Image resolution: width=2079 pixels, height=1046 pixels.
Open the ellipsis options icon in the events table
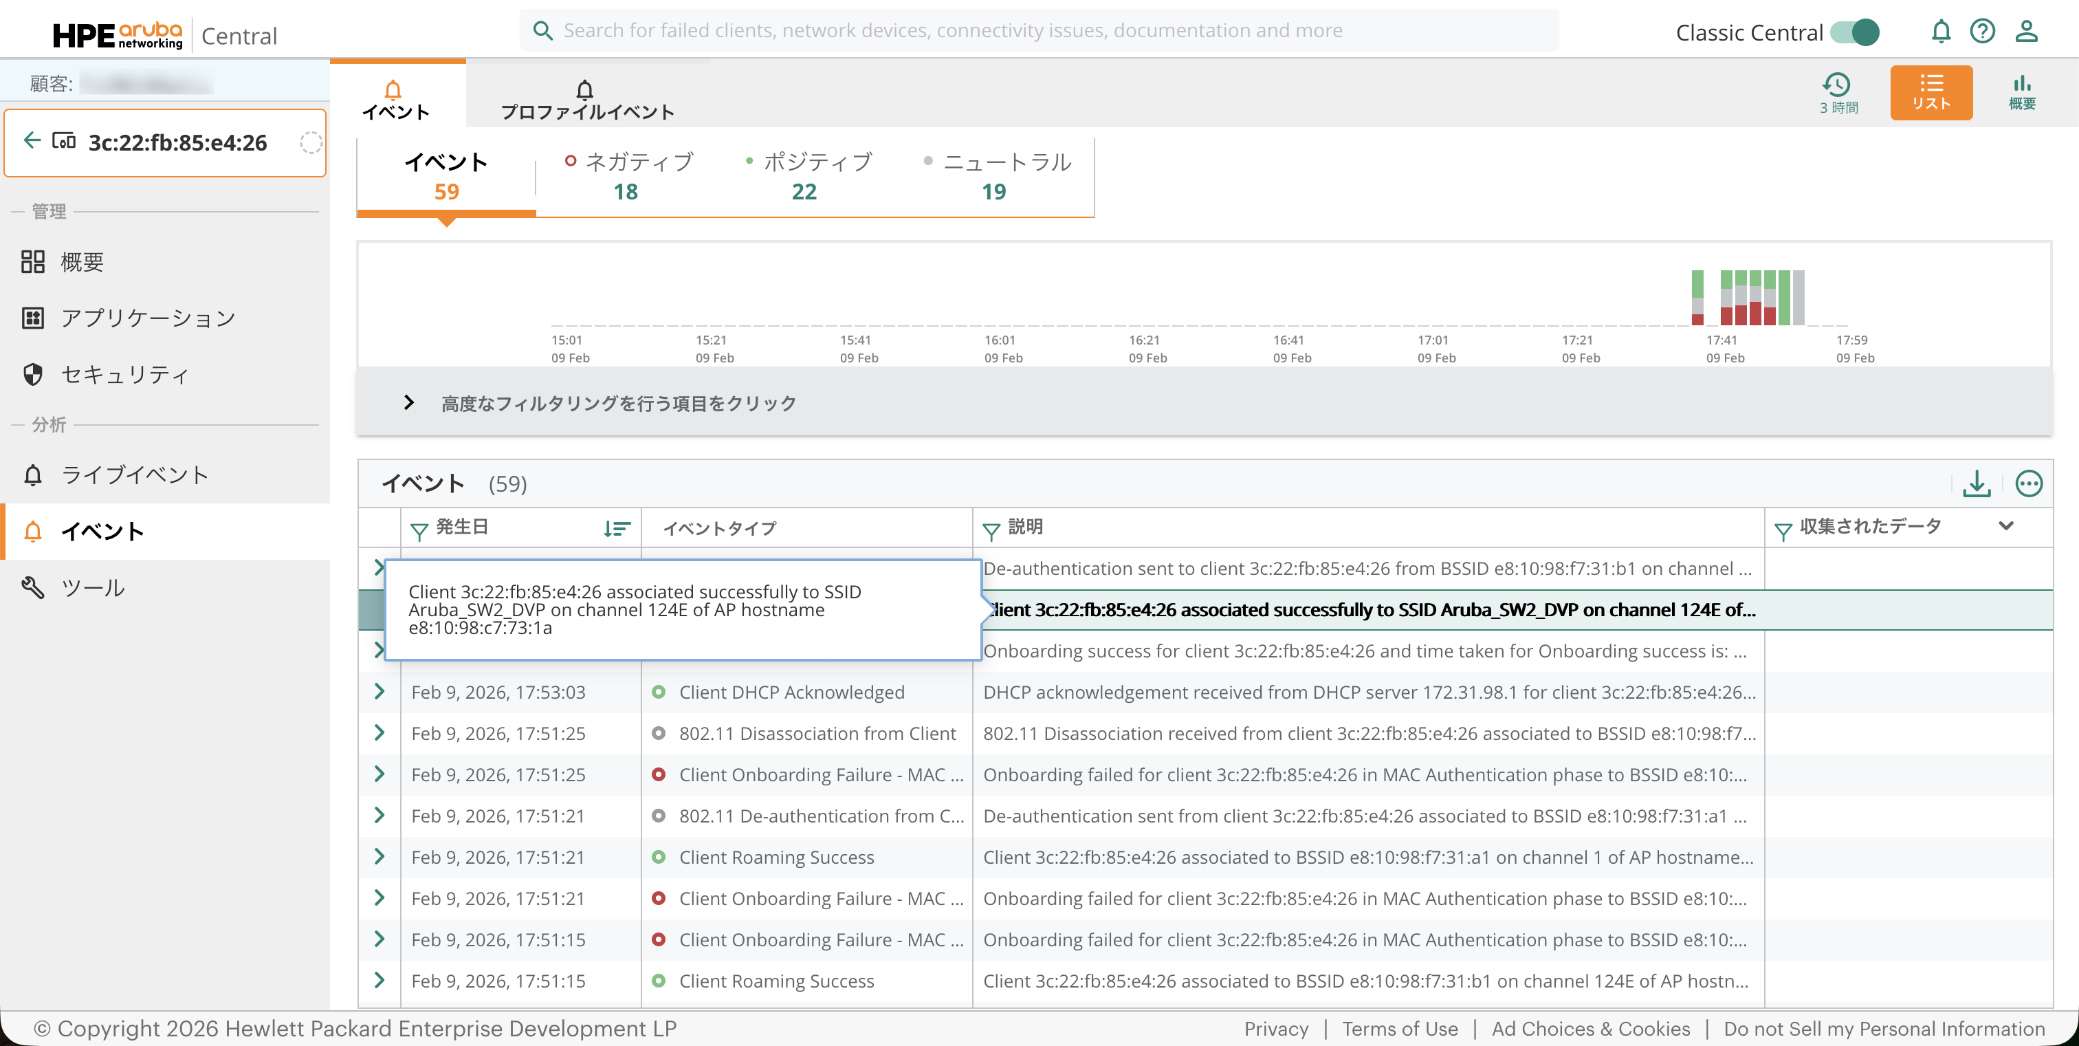pos(2028,483)
